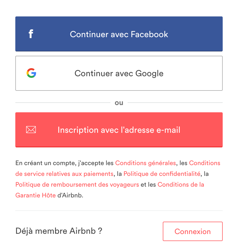Click the Facebook 'f' logo icon
The width and height of the screenshot is (238, 251).
click(x=31, y=34)
